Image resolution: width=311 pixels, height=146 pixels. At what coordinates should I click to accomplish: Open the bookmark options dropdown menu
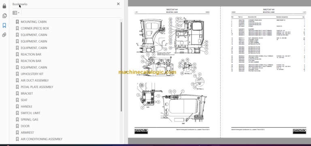16,13
